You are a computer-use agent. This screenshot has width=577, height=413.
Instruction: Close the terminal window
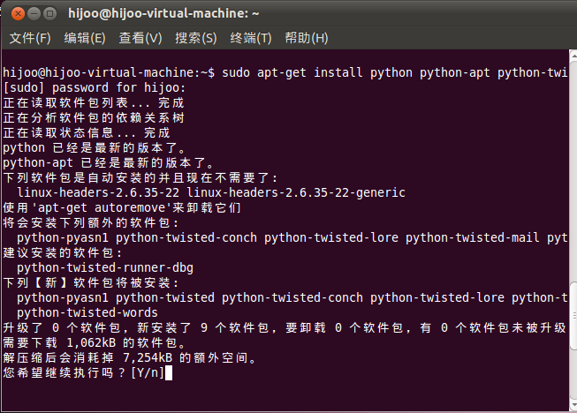click(x=14, y=14)
